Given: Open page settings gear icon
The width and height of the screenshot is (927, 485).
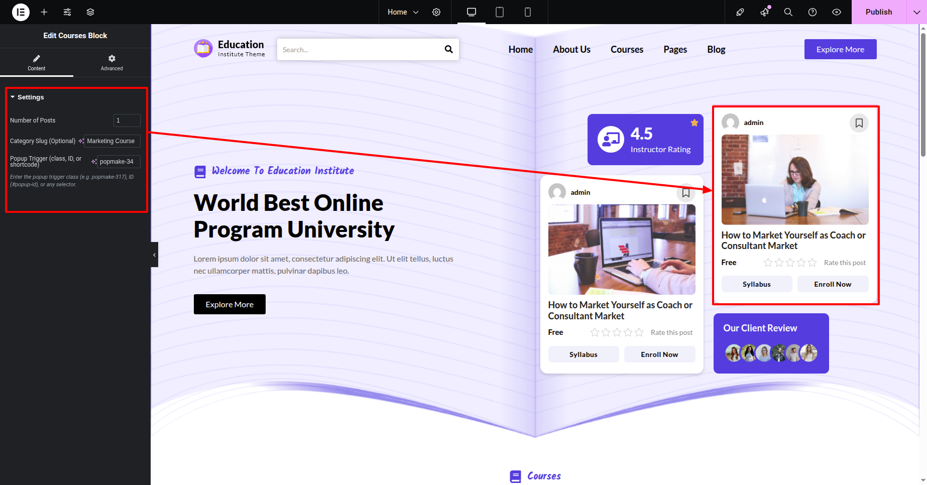Looking at the screenshot, I should tap(436, 12).
